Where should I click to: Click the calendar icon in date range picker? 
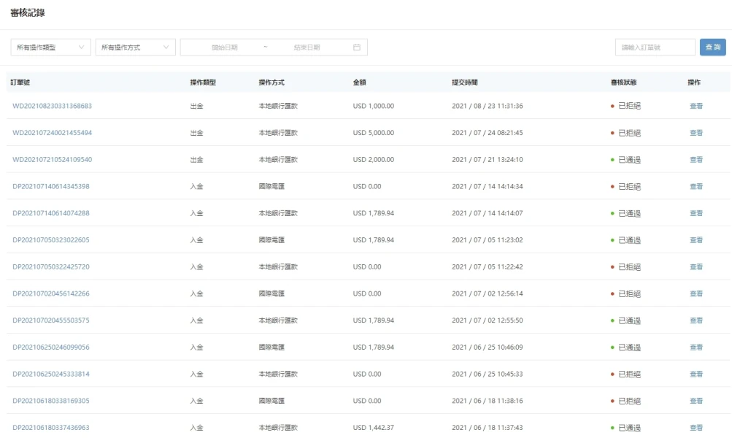point(357,47)
